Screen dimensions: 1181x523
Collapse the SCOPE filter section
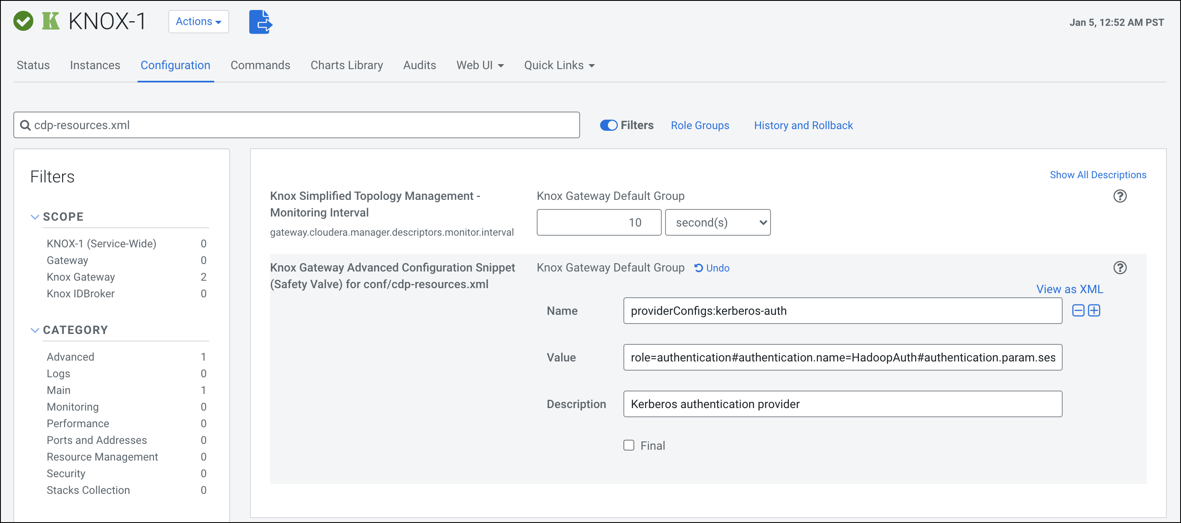click(x=35, y=217)
